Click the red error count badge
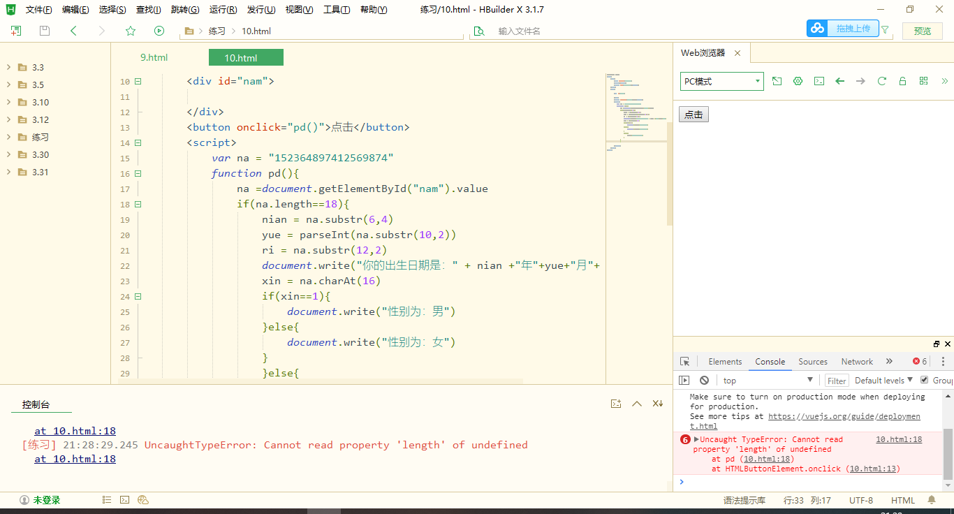The width and height of the screenshot is (954, 514). click(920, 362)
